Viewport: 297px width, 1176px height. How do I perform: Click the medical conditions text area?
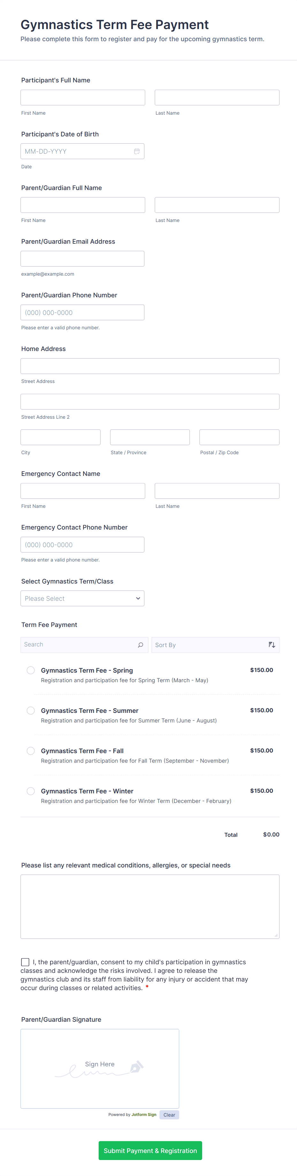pos(150,906)
